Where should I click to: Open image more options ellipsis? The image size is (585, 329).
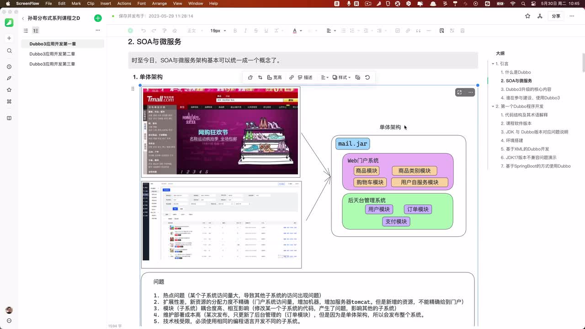(470, 92)
